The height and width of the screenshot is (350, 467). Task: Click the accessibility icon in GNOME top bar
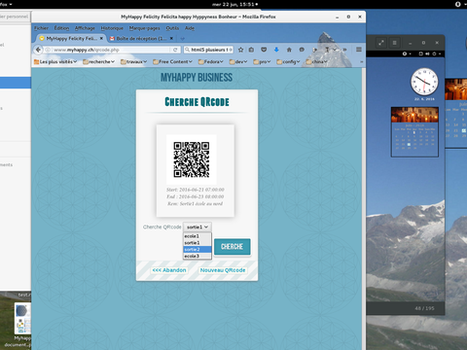[458, 4]
